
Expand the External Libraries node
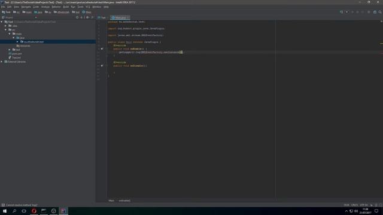click(2, 62)
